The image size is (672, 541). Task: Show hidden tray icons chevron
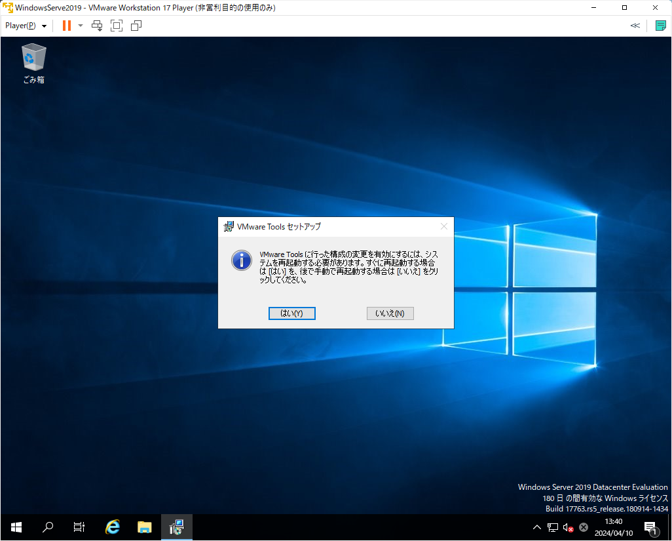[537, 527]
